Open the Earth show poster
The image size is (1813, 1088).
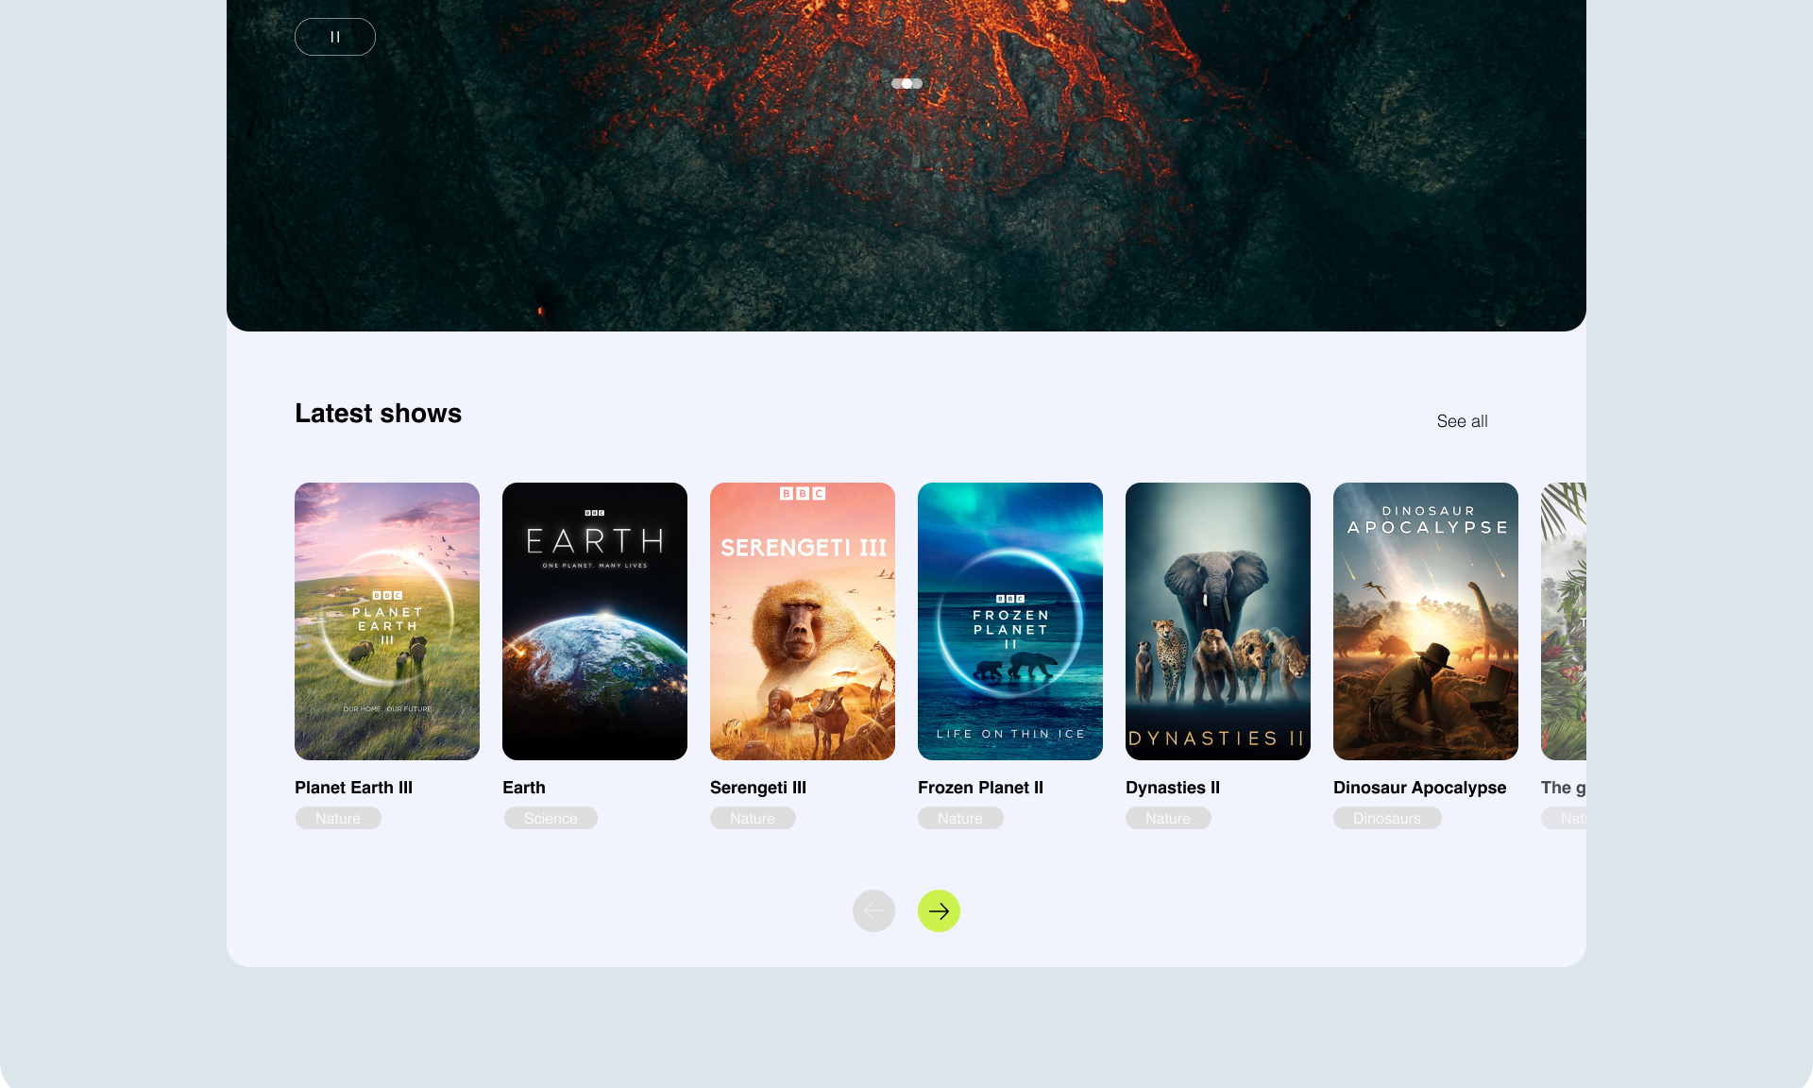(595, 620)
